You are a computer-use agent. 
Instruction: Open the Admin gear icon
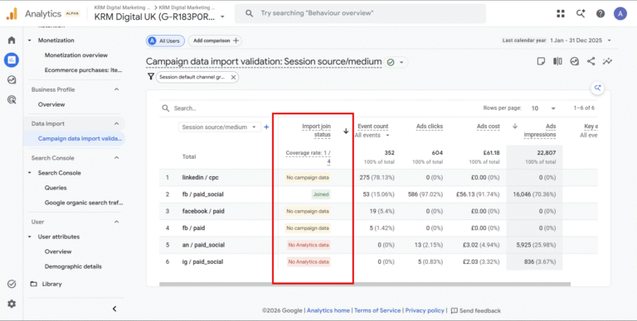pos(12,304)
